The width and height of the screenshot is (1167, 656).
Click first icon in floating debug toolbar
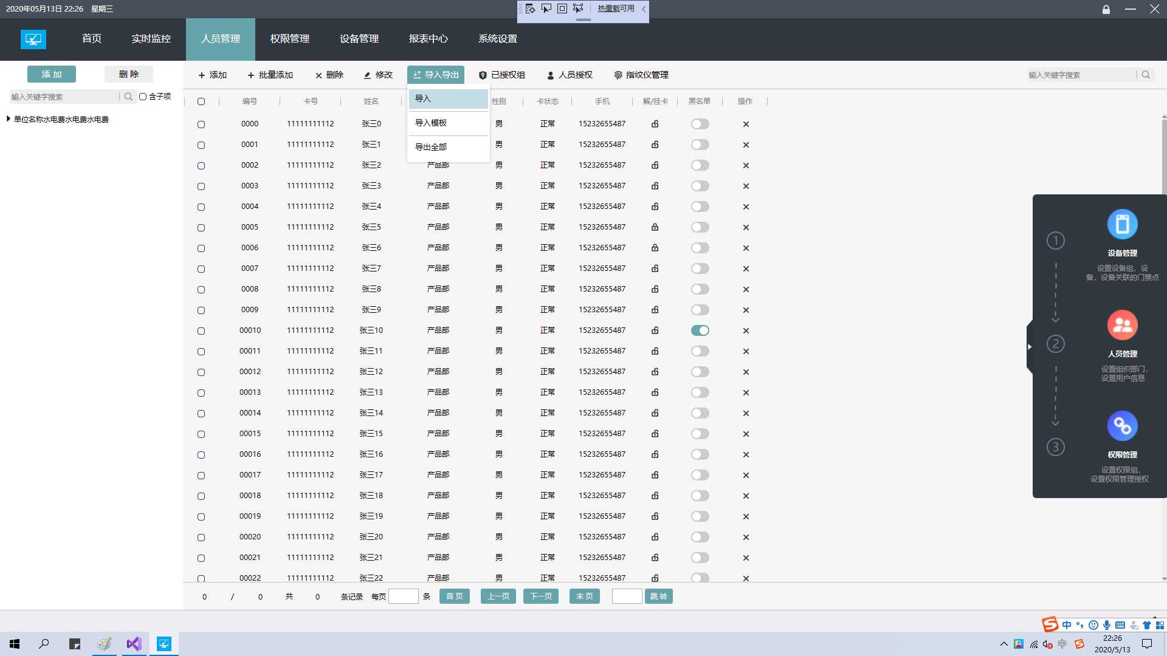click(x=531, y=9)
